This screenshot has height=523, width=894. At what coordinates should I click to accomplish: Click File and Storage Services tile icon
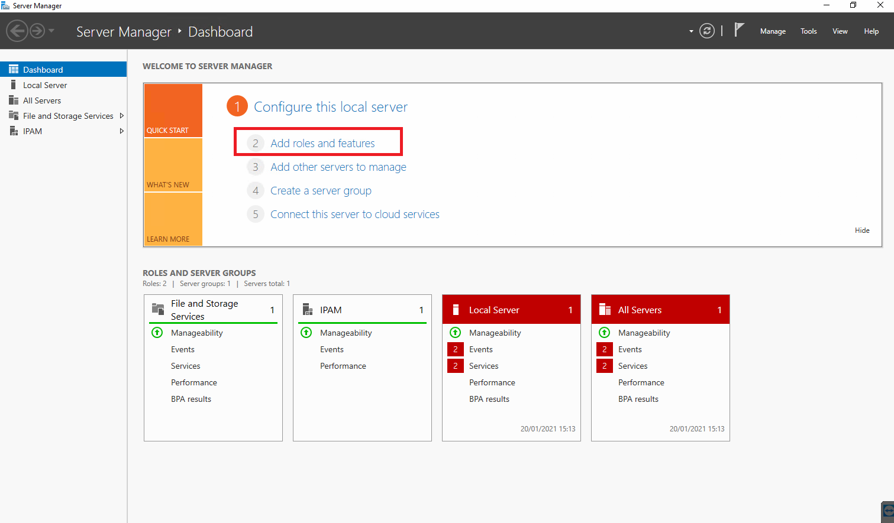(x=158, y=309)
